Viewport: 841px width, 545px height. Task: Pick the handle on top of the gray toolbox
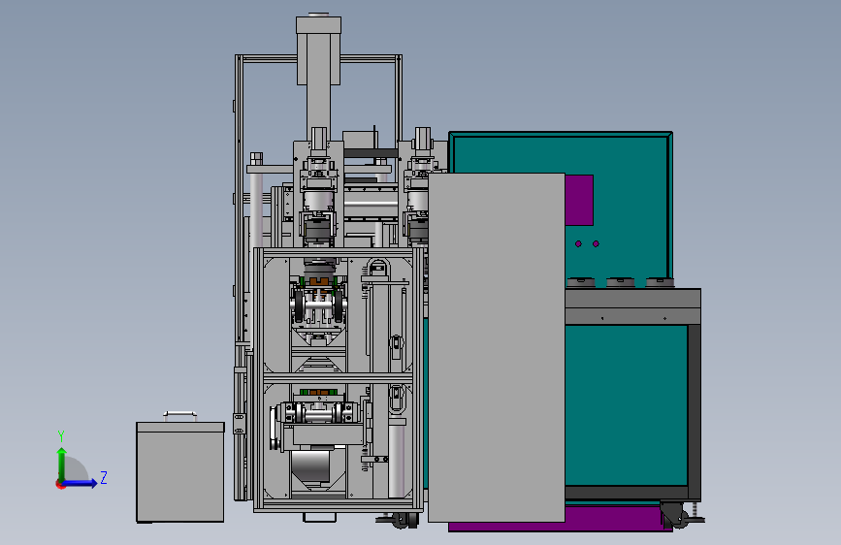180,415
